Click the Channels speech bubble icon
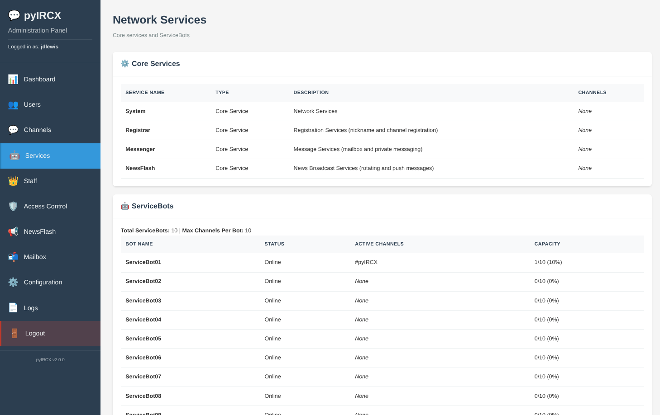 tap(13, 130)
